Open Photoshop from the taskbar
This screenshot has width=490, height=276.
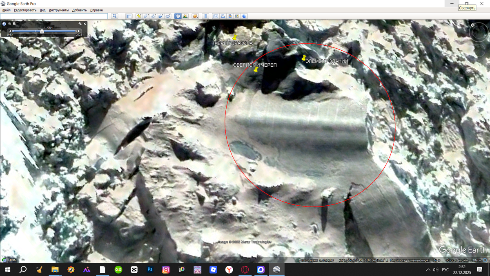click(150, 269)
